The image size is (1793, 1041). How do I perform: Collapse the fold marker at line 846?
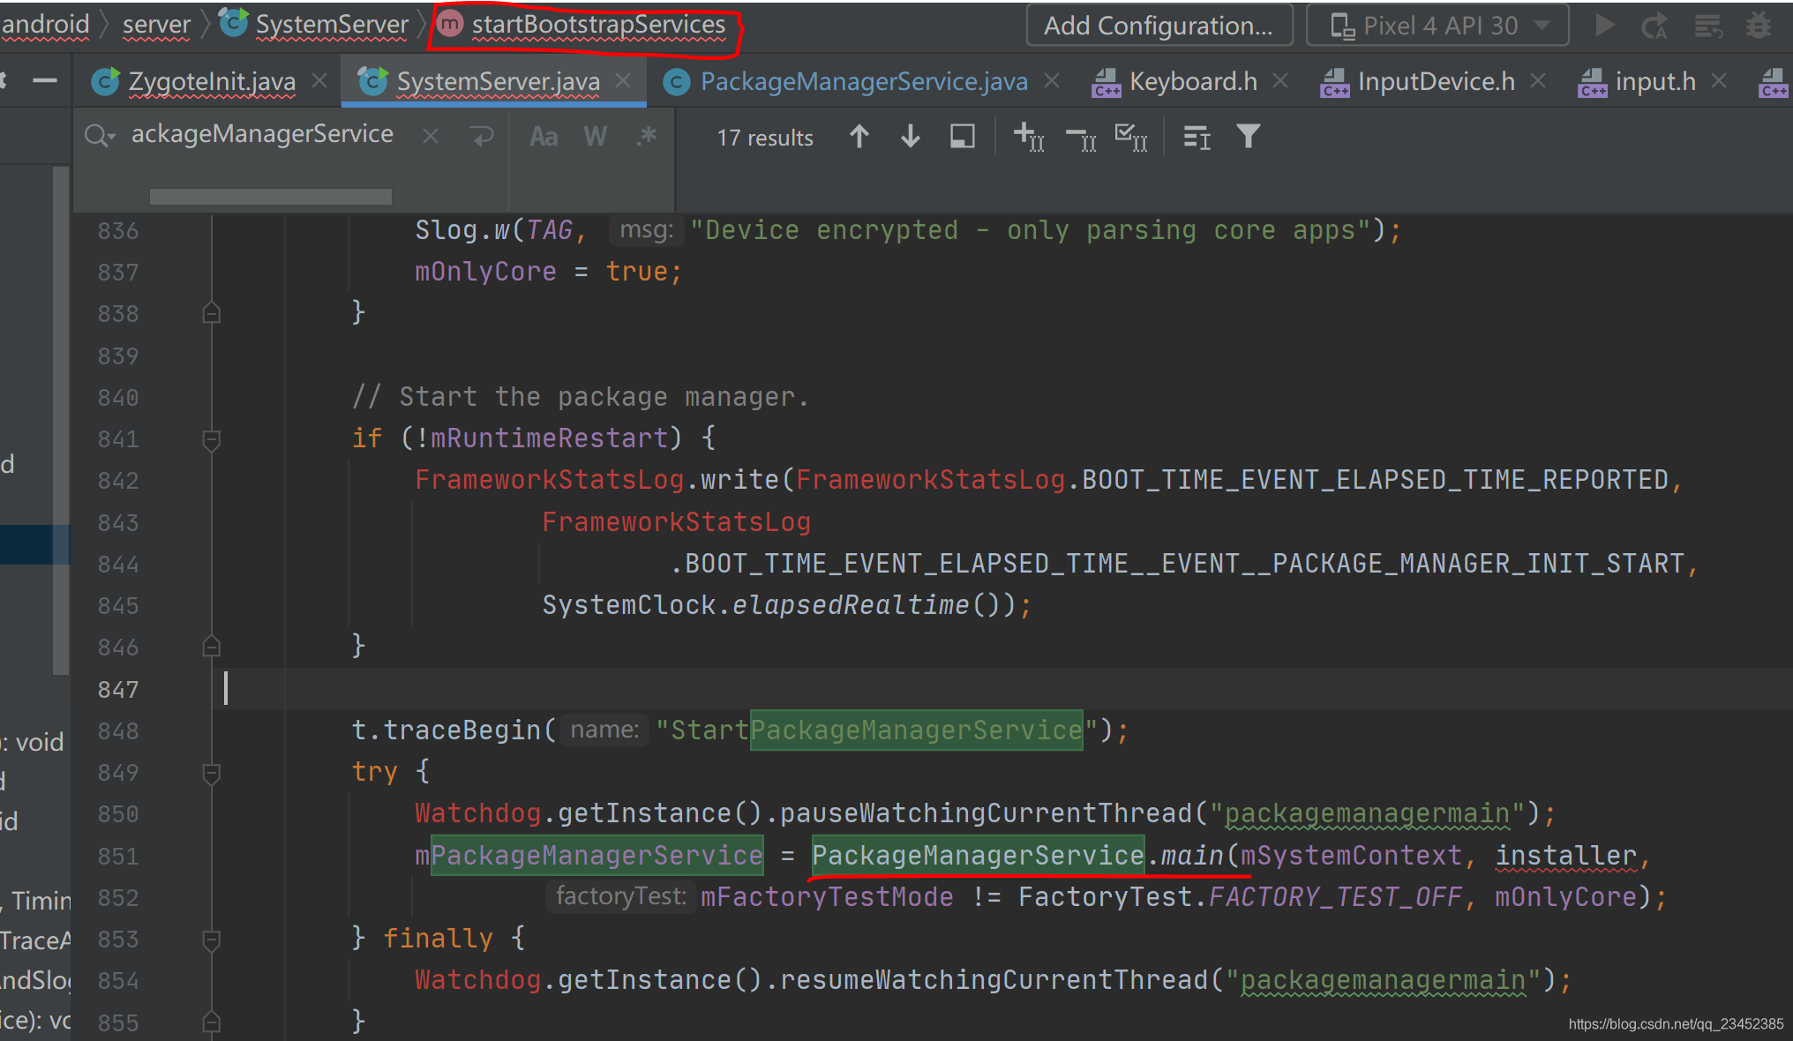[x=211, y=647]
